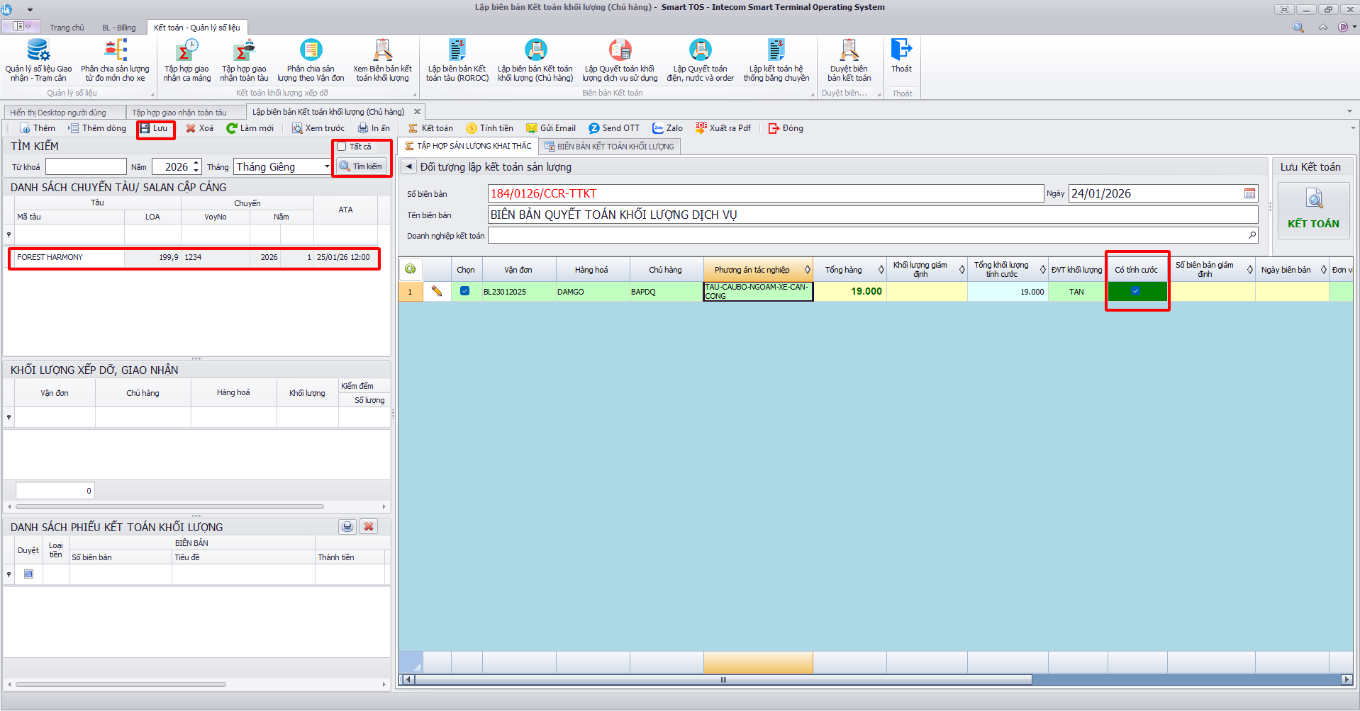Click Phân chia sản lượng theo Vận đơn icon
This screenshot has width=1360, height=711.
click(x=311, y=51)
